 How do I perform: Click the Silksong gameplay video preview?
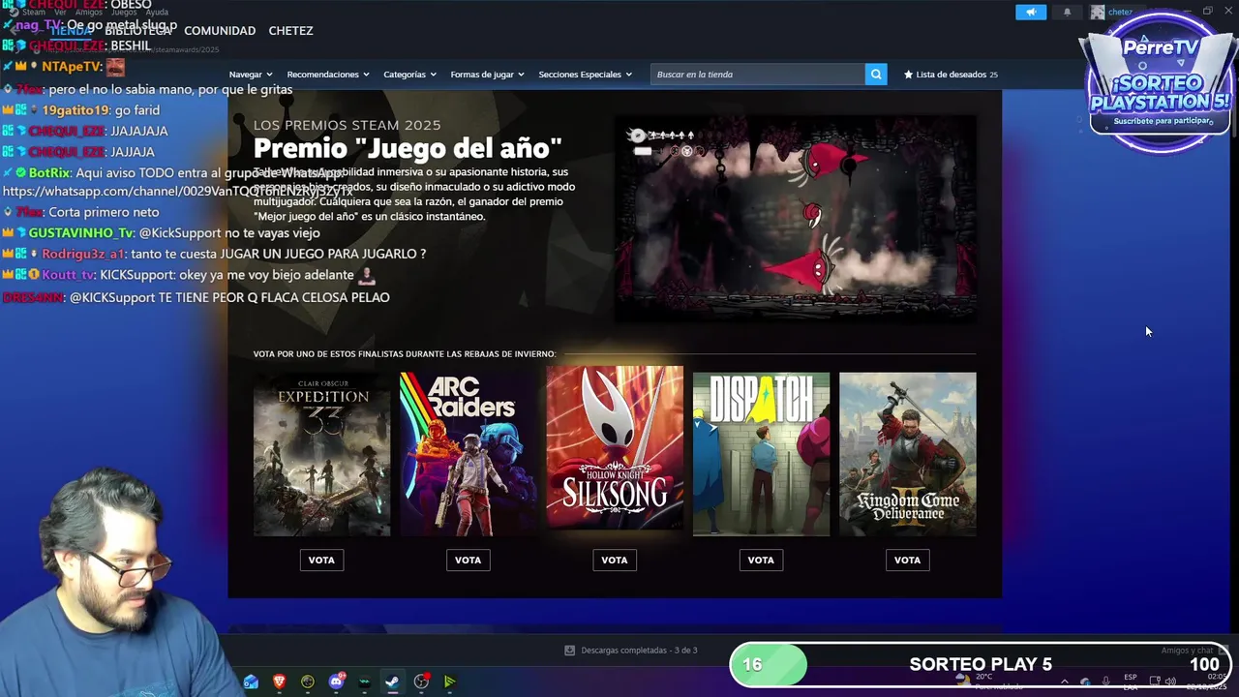tap(796, 218)
